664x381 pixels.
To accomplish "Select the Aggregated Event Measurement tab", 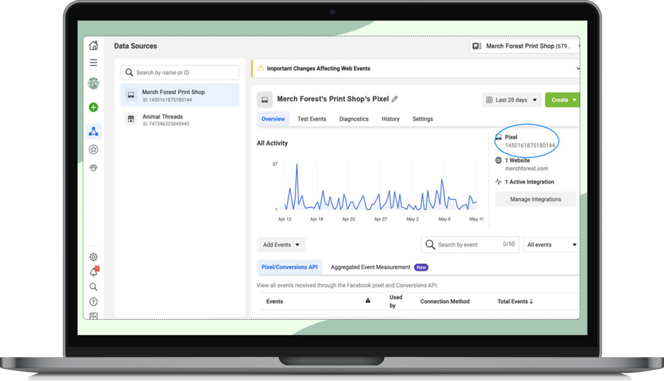I will (x=370, y=267).
